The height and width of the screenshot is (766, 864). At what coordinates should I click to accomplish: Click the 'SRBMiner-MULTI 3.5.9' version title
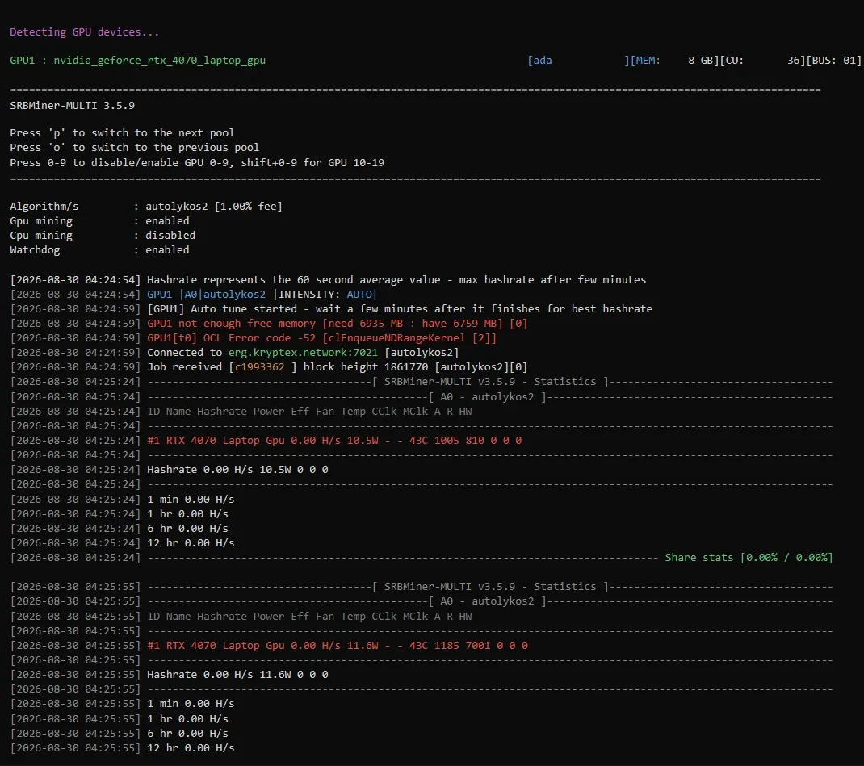(x=72, y=105)
